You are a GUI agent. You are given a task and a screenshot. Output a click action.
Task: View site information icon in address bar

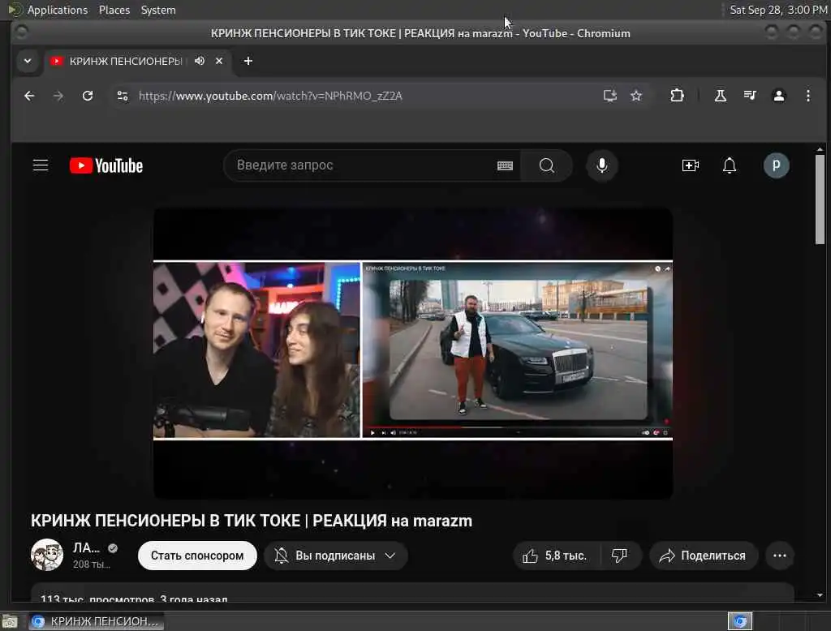(123, 96)
